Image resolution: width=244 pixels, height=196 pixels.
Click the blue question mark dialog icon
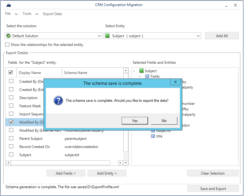point(58,101)
